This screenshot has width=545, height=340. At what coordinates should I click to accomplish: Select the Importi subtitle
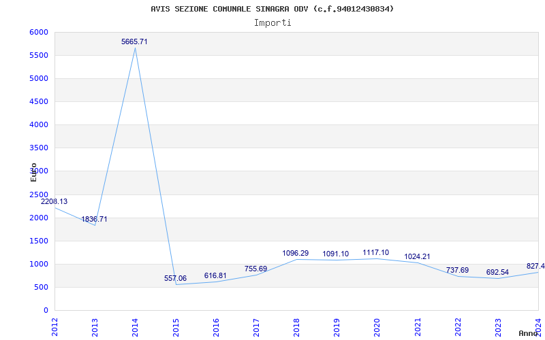272,23
